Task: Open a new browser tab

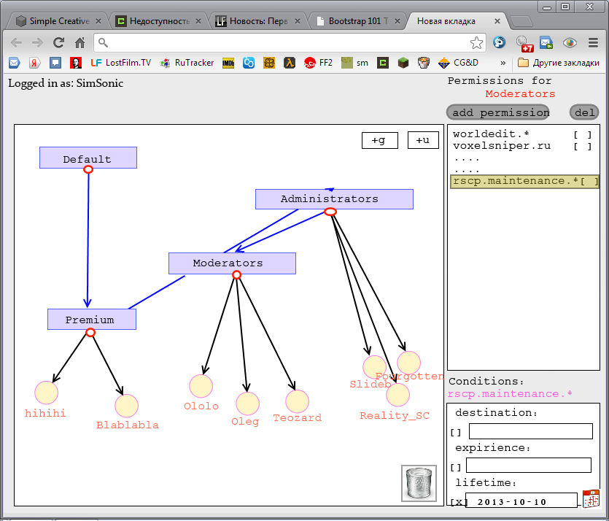Action: (x=521, y=21)
